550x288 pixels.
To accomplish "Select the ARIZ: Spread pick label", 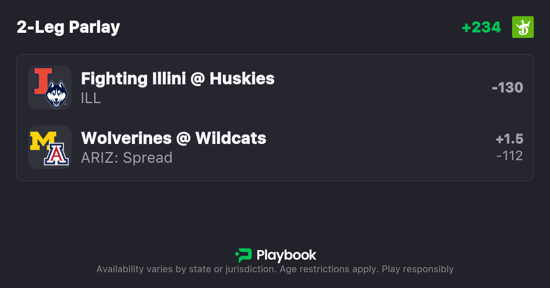I will (127, 158).
